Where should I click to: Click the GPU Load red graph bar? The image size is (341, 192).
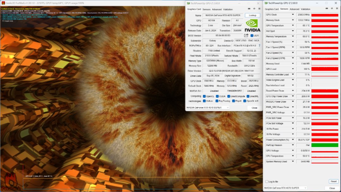pos(325,69)
